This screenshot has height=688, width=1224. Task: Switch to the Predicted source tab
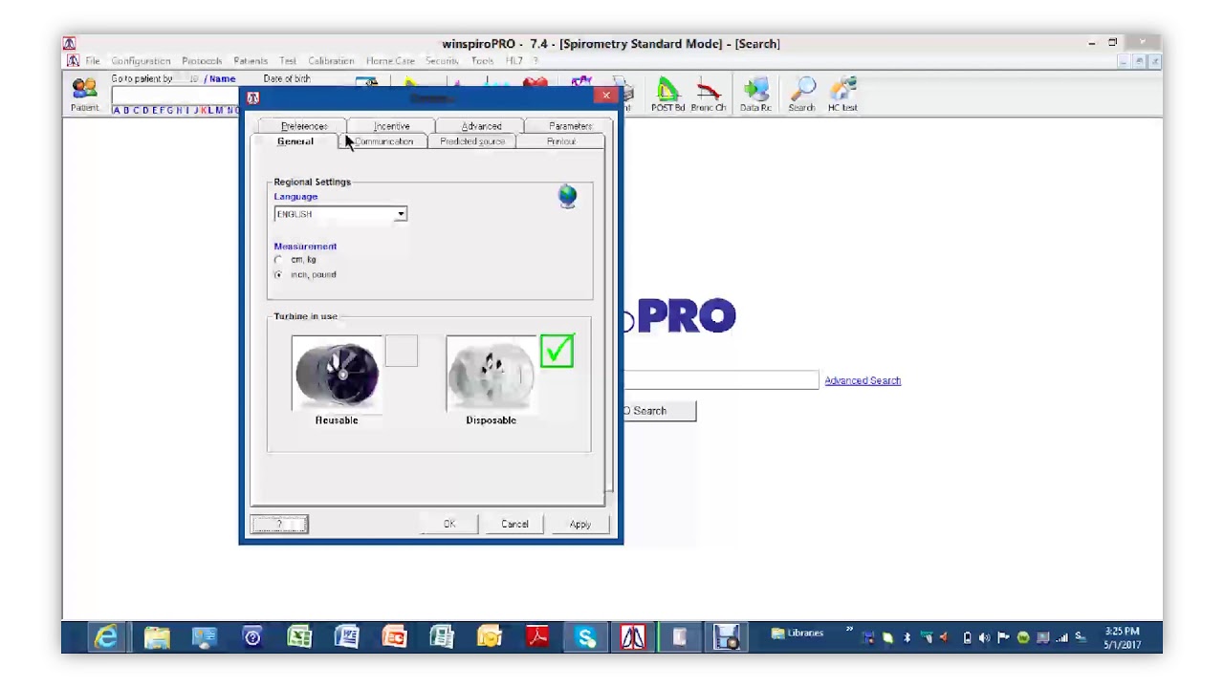pos(472,141)
